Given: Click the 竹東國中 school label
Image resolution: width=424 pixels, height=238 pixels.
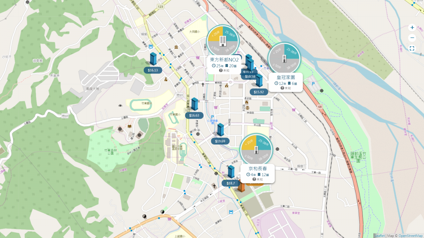Looking at the screenshot, I should coord(147,103).
